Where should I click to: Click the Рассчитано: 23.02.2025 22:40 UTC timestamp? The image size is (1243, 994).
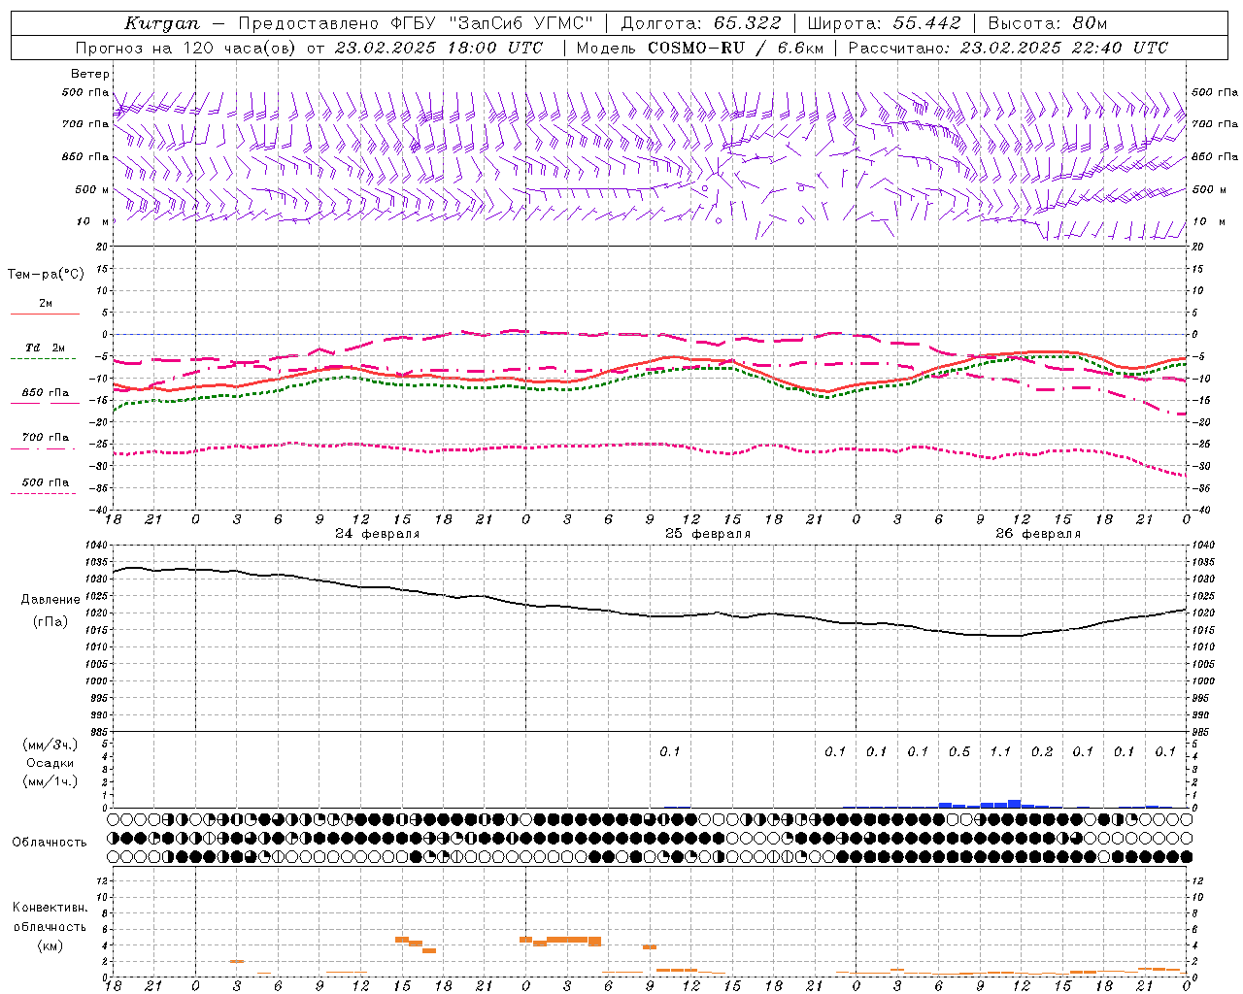click(1008, 48)
